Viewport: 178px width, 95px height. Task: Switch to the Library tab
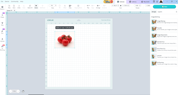[x=133, y=2]
